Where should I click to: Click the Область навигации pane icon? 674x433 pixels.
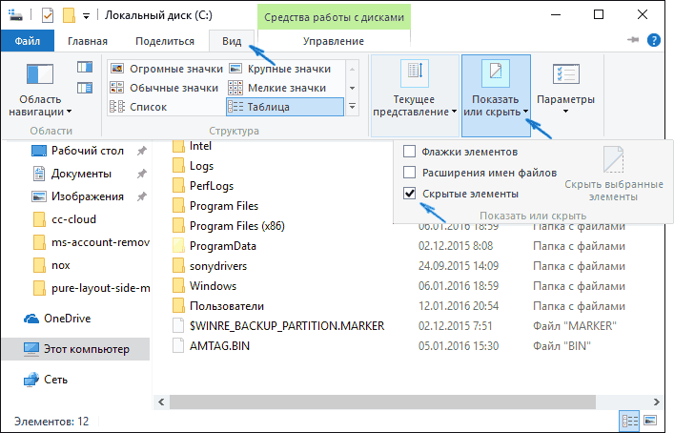(40, 74)
